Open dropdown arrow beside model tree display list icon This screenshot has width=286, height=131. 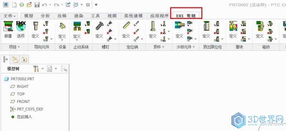point(56,69)
